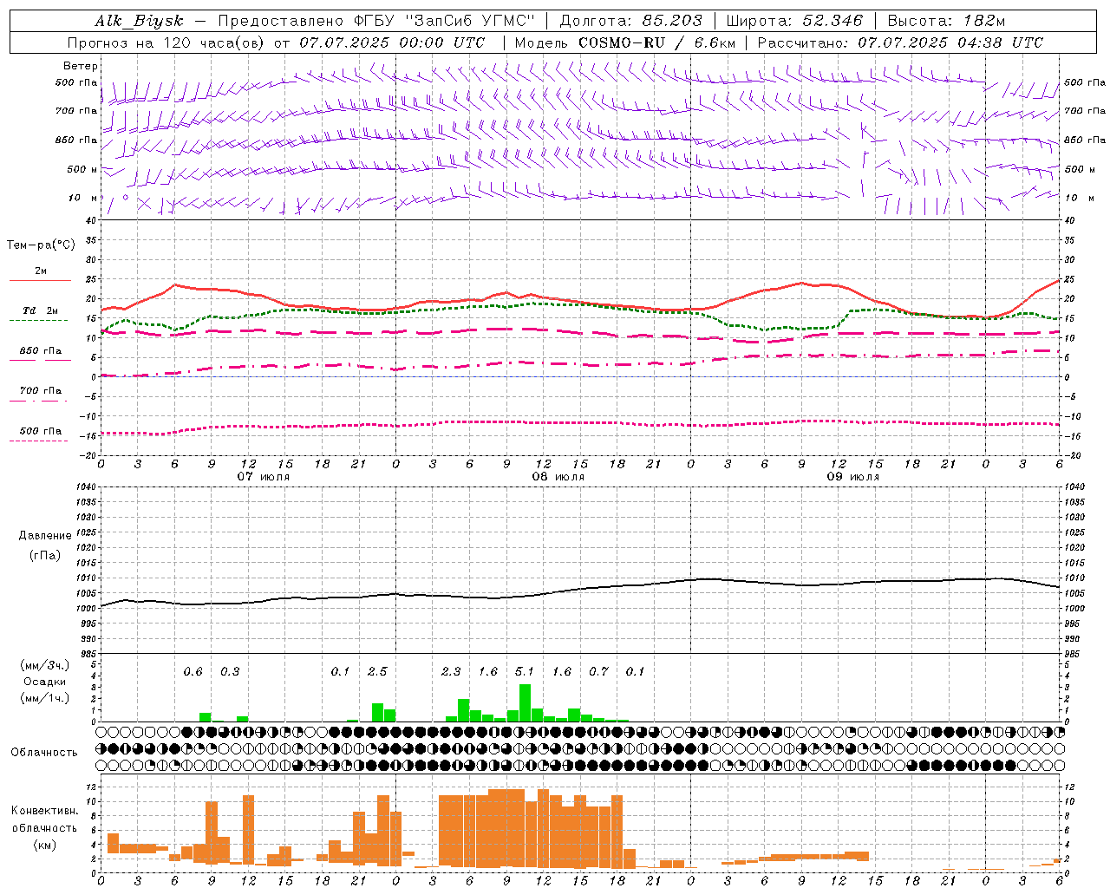Click the 2.3 precipitation total value
The width and height of the screenshot is (1110, 888).
pos(451,671)
